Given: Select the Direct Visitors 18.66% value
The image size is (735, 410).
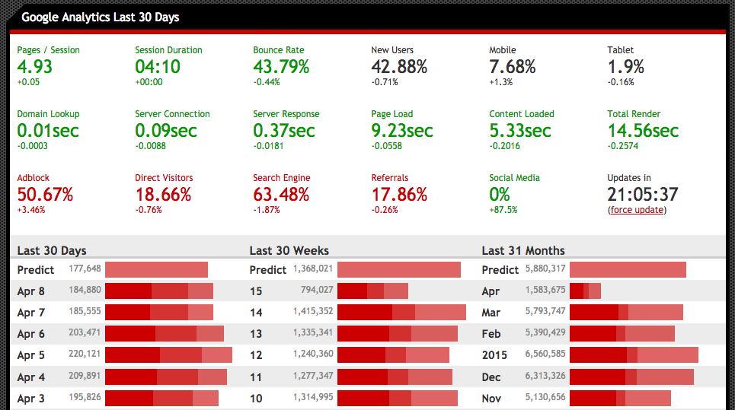Looking at the screenshot, I should click(163, 195).
